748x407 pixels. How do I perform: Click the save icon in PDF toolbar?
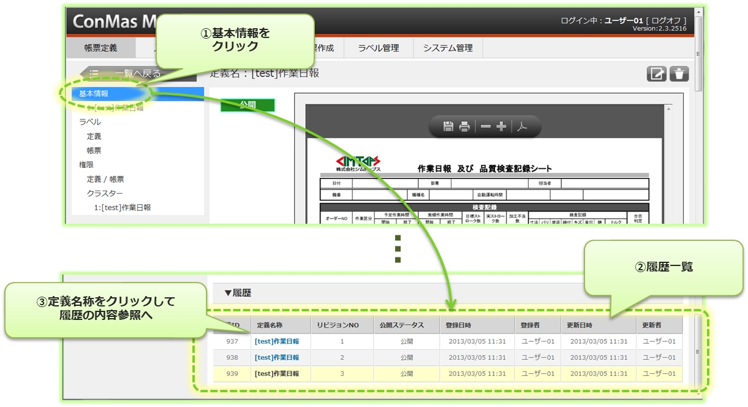coord(448,126)
